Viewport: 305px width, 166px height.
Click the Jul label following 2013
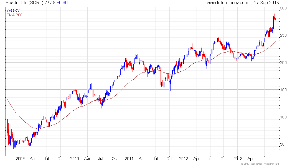(264, 159)
